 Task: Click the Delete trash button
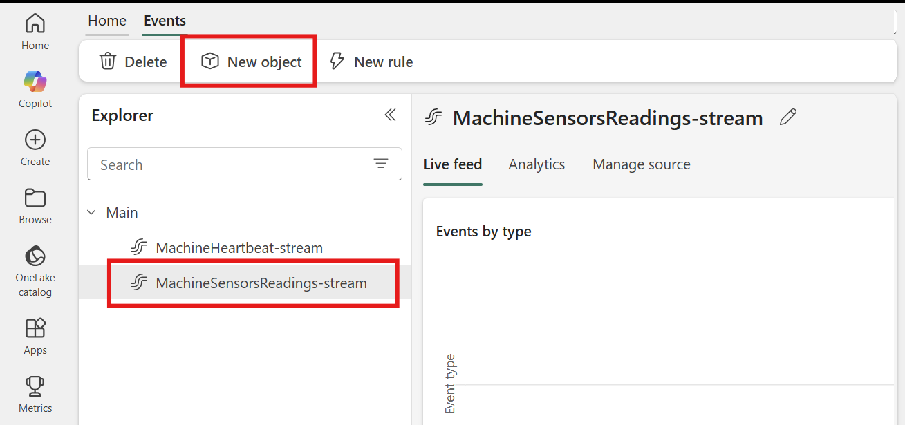133,62
